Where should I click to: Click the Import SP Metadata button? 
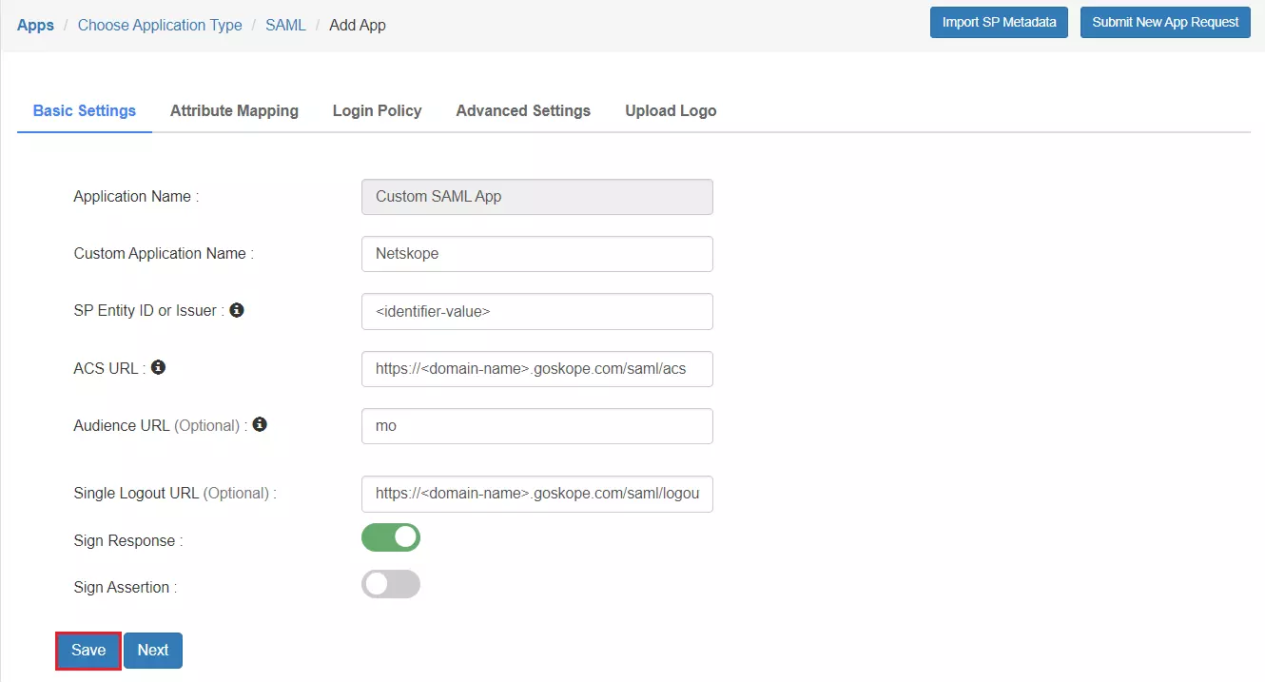[x=999, y=22]
